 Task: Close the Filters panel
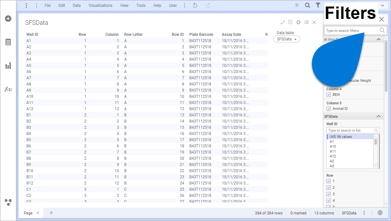coord(382,19)
